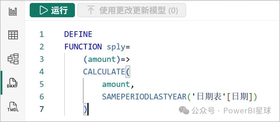This screenshot has width=280, height=122.
Task: Click the 运行 (Run) button
Action: pyautogui.click(x=53, y=10)
